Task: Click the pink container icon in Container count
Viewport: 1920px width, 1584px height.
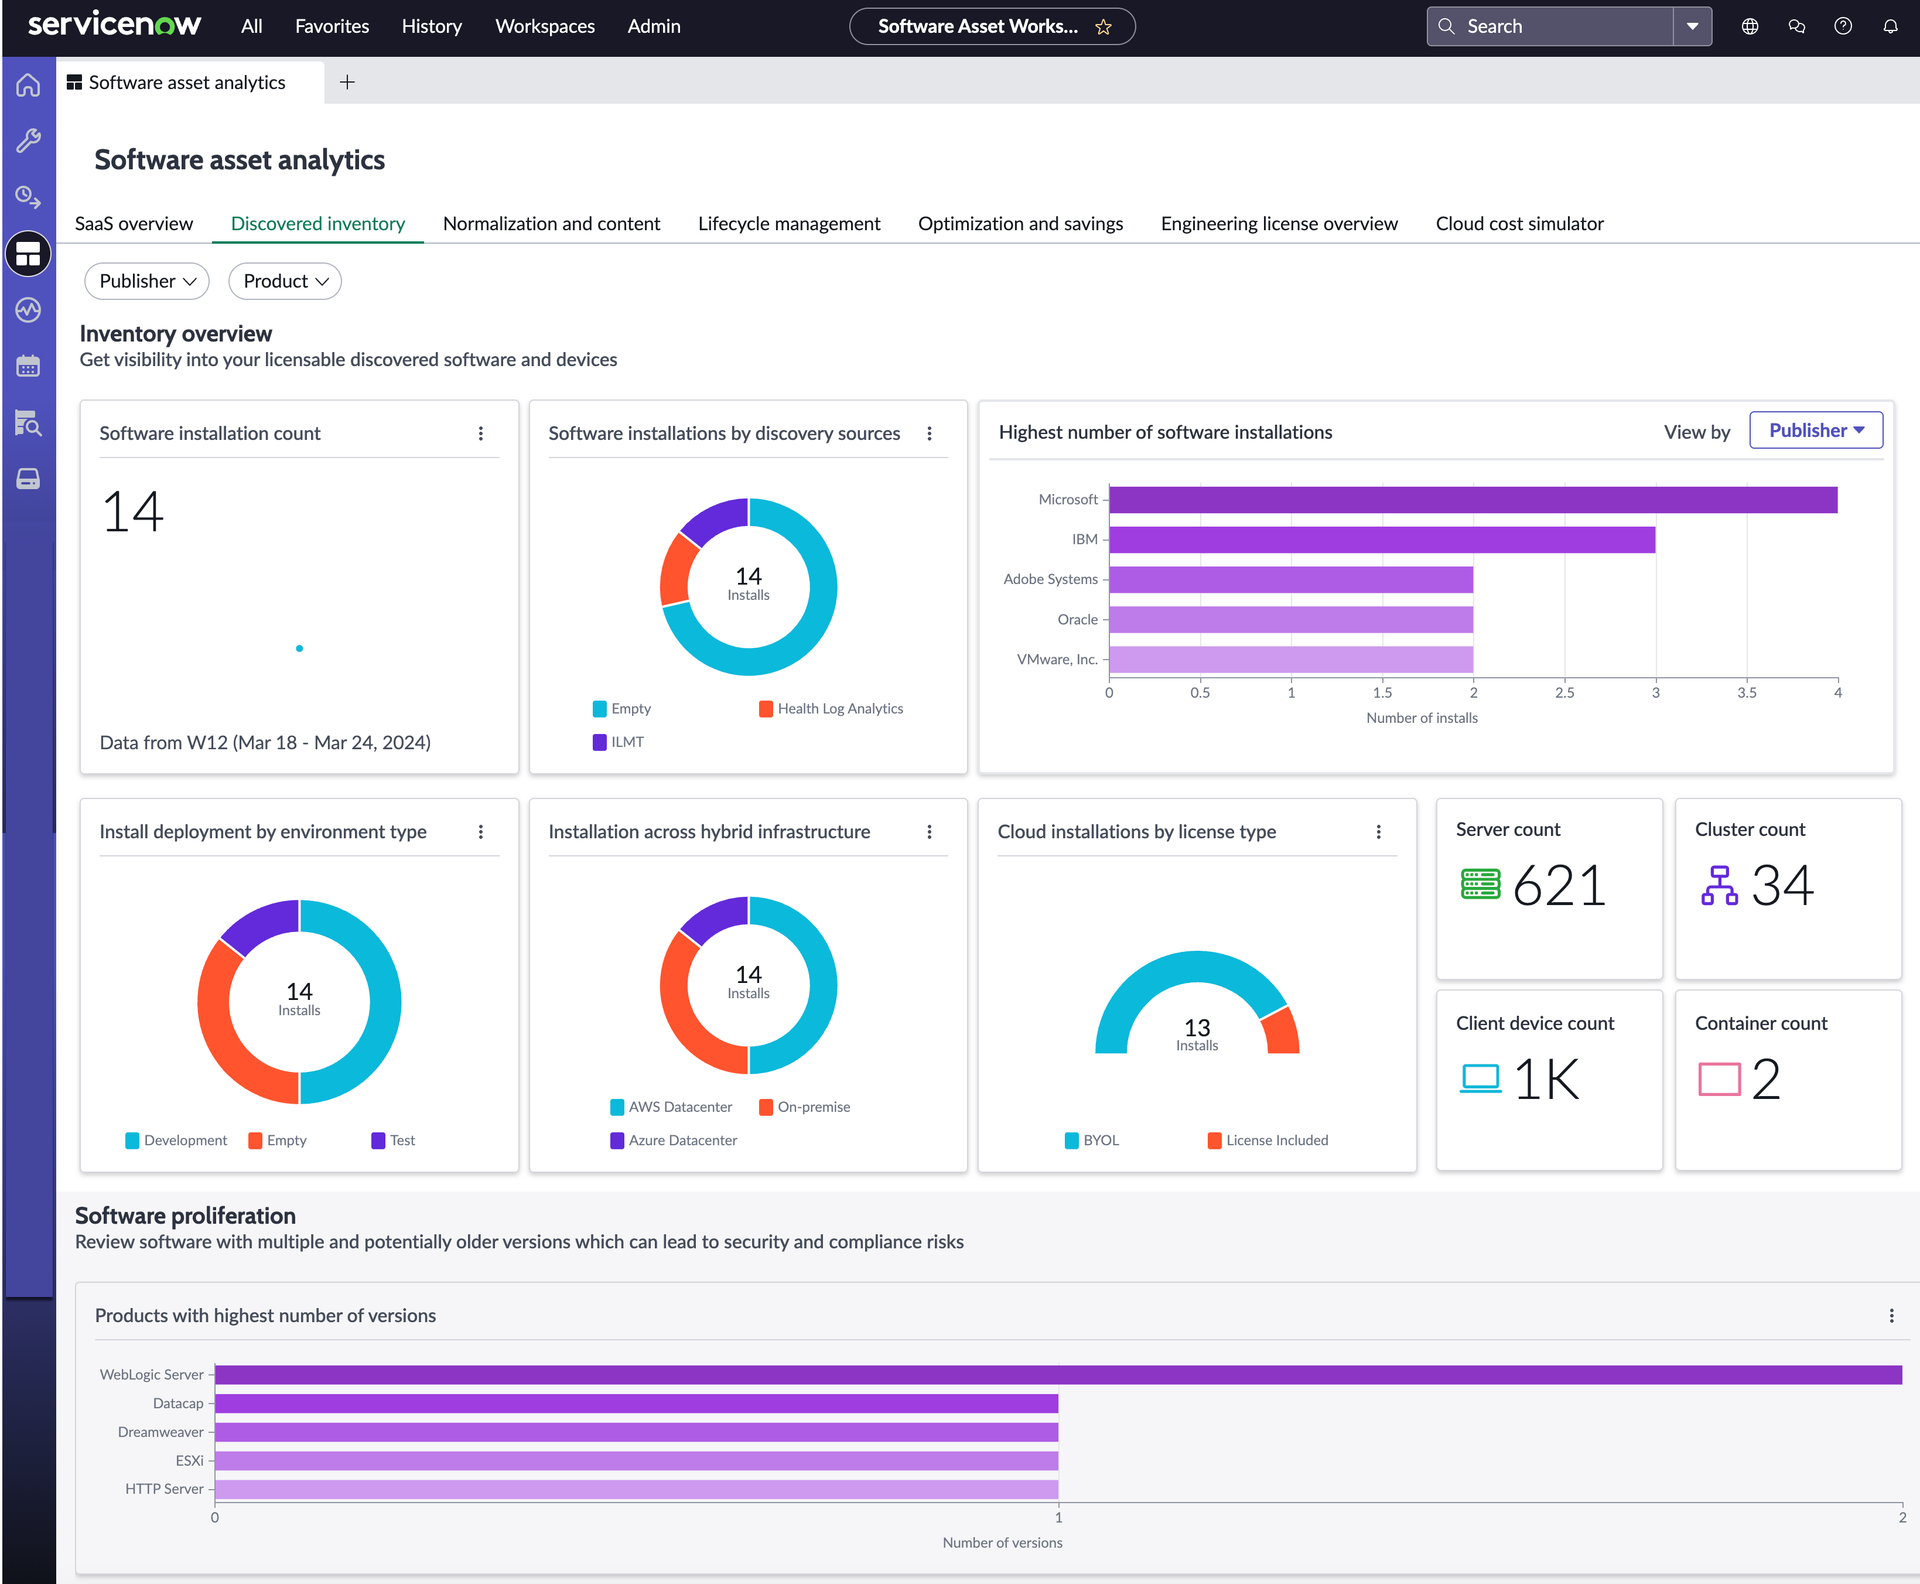Action: point(1719,1078)
